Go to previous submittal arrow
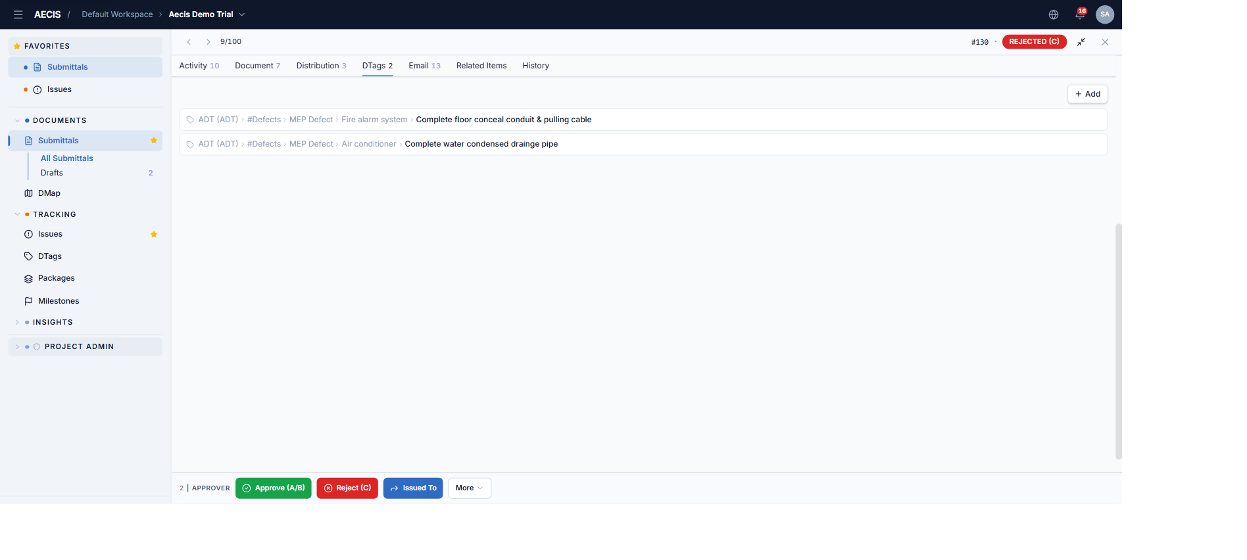 pyautogui.click(x=189, y=42)
